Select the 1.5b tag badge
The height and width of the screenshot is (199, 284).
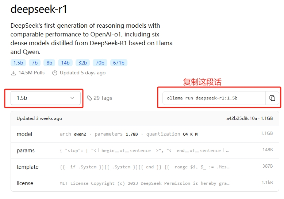pos(18,63)
